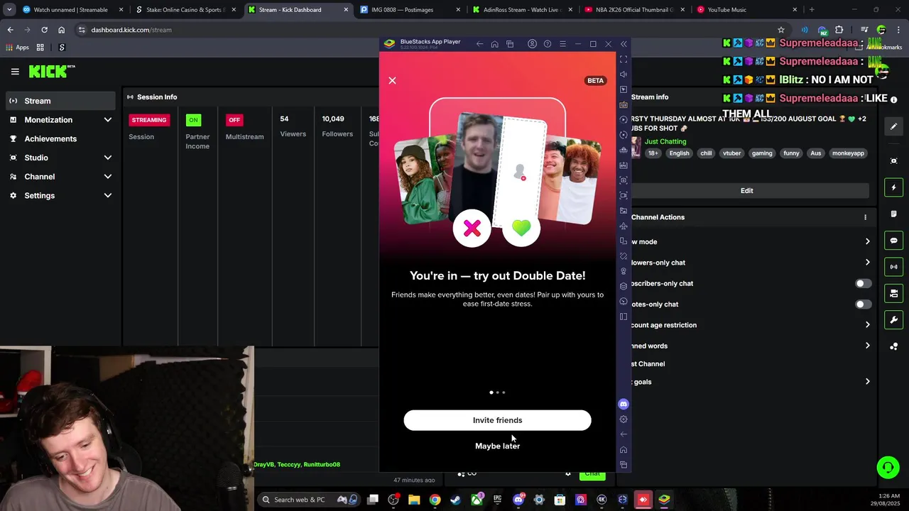Screen dimensions: 909x511
Task: Click the vtuber tag
Action: (x=731, y=153)
